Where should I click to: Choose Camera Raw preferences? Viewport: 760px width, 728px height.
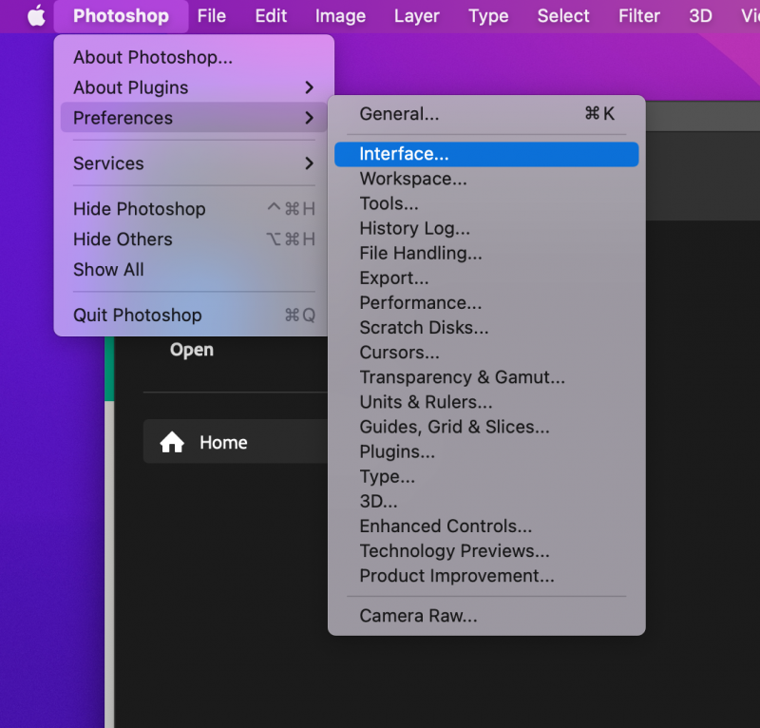tap(418, 616)
